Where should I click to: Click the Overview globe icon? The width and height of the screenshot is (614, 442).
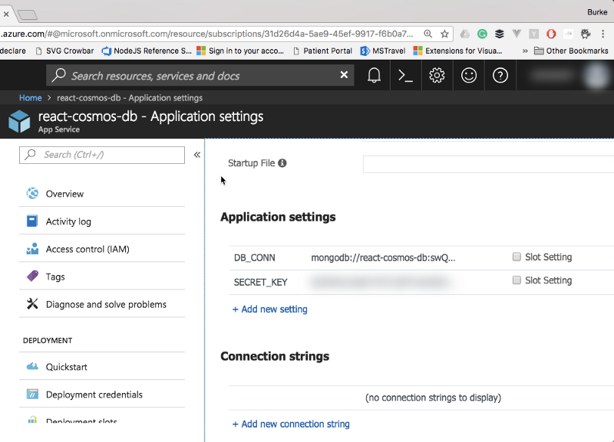pyautogui.click(x=32, y=193)
